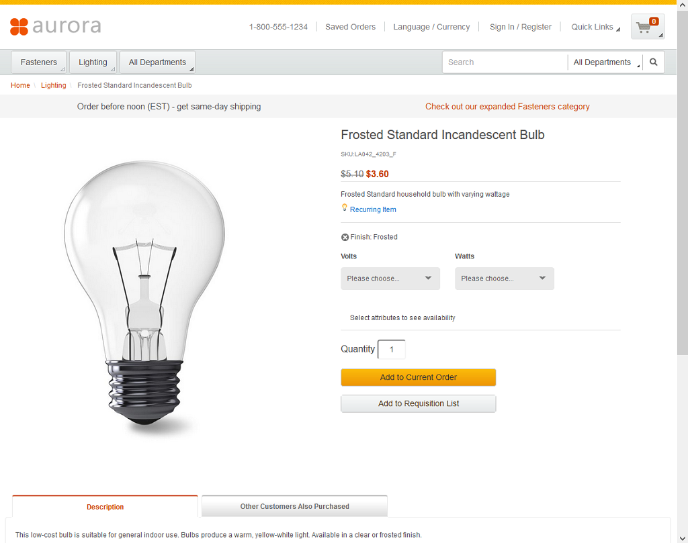Open the Sign In / Register link

point(520,27)
